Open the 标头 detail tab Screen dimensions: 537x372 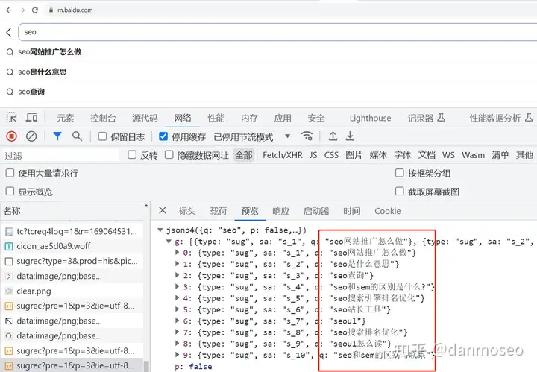tap(187, 211)
